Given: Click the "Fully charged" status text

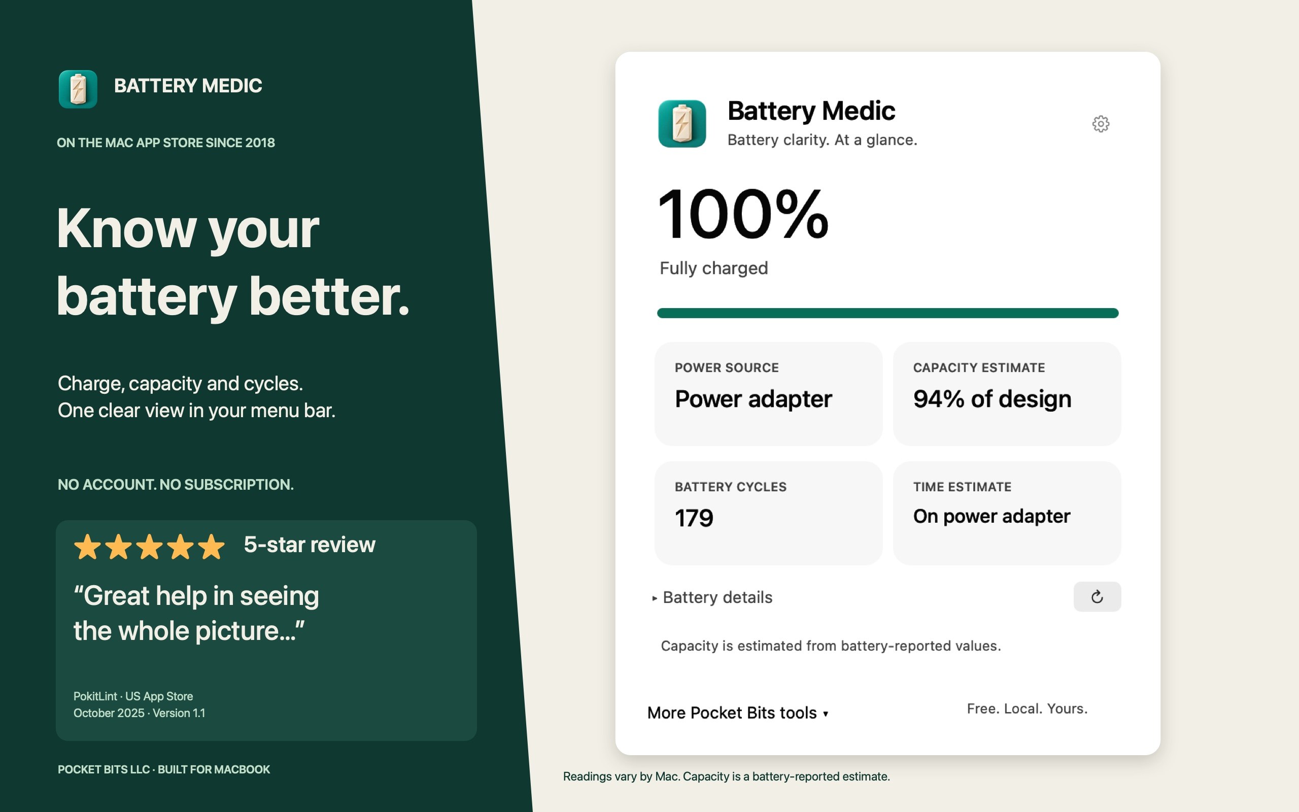Looking at the screenshot, I should 713,268.
